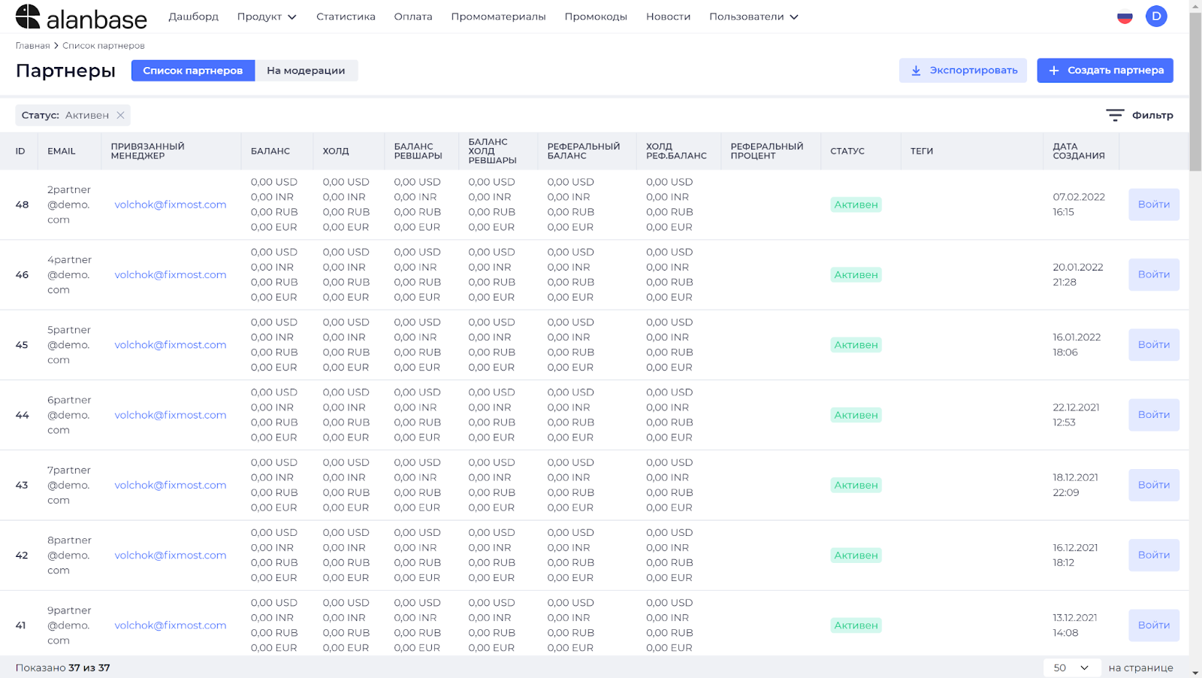This screenshot has height=678, width=1202.
Task: Click the Экспортировать download button
Action: pyautogui.click(x=962, y=71)
